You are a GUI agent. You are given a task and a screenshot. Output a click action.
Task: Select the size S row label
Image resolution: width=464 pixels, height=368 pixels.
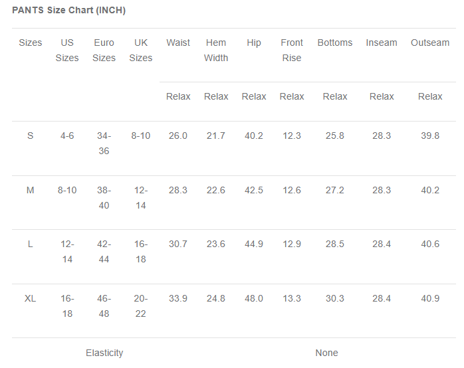[x=31, y=136]
